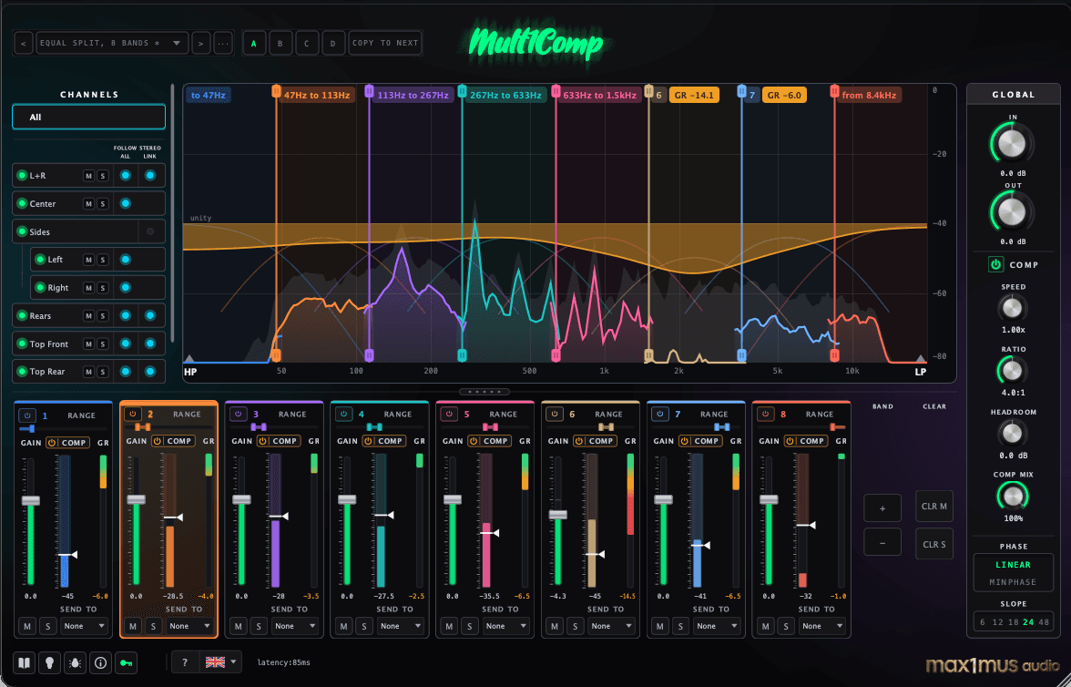Toggle band 2 power icon
1071x687 pixels.
click(x=133, y=415)
